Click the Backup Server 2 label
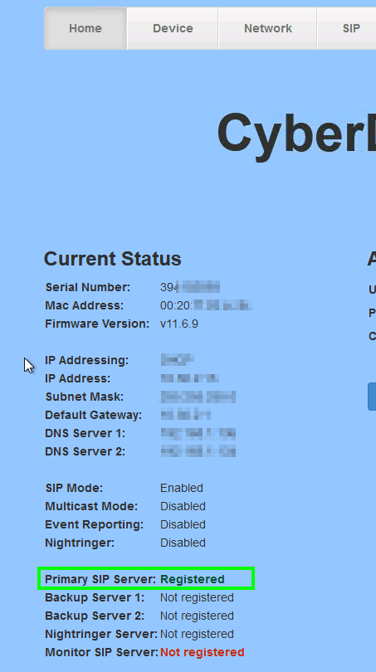The width and height of the screenshot is (376, 672). click(95, 616)
